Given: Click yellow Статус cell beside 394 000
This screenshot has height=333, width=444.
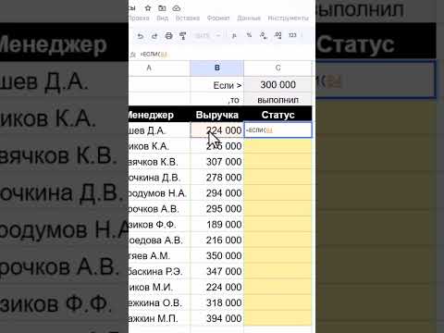Looking at the screenshot, I should 277,318.
